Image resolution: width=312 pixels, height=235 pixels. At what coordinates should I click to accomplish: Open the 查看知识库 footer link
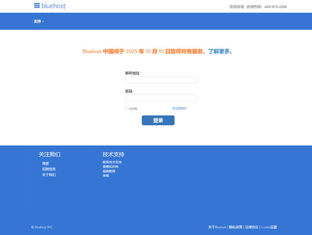pyautogui.click(x=110, y=166)
